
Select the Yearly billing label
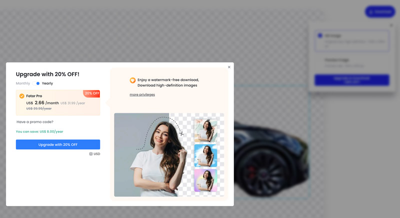[x=47, y=83]
